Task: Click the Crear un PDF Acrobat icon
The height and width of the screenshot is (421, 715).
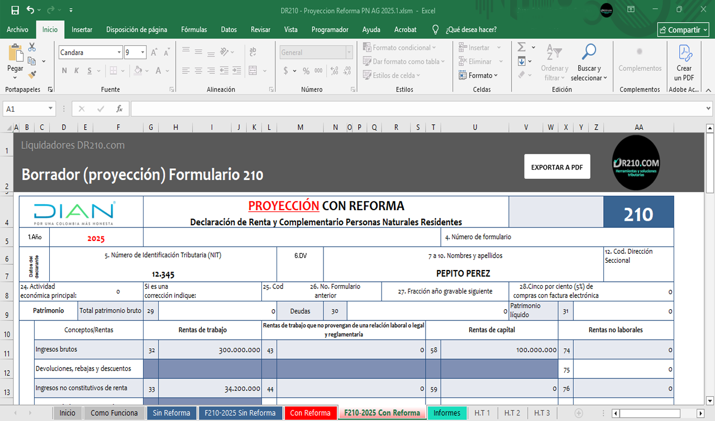Action: pyautogui.click(x=684, y=54)
